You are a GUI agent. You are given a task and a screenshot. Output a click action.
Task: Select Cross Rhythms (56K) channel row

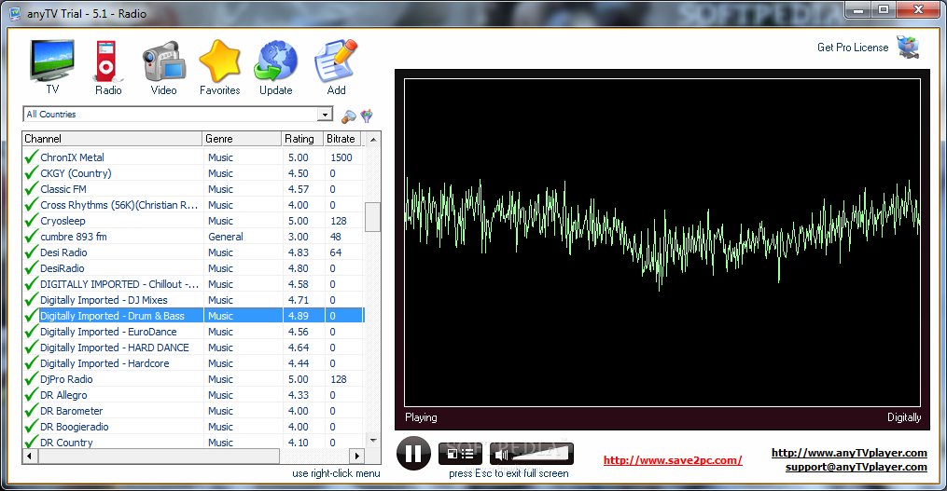click(x=193, y=205)
